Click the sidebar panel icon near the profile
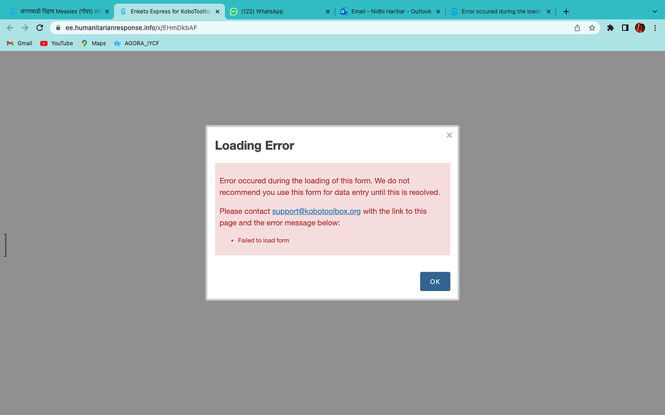Image resolution: width=665 pixels, height=415 pixels. 624,28
